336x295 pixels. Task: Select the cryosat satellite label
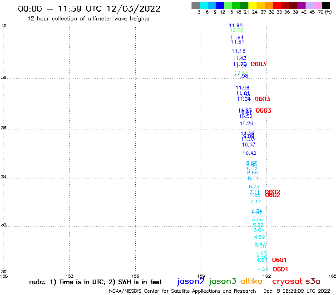pyautogui.click(x=287, y=281)
